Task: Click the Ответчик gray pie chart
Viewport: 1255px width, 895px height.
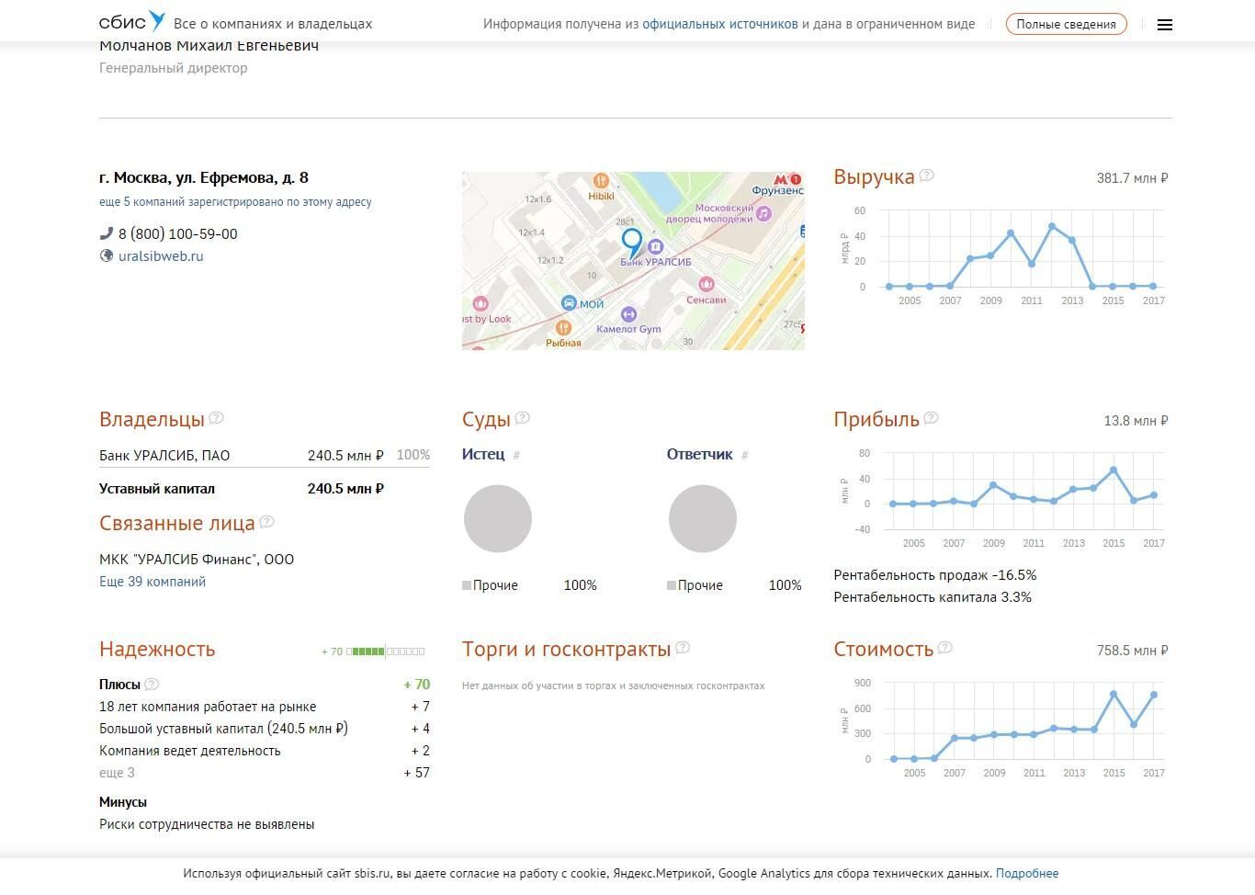Action: tap(703, 519)
